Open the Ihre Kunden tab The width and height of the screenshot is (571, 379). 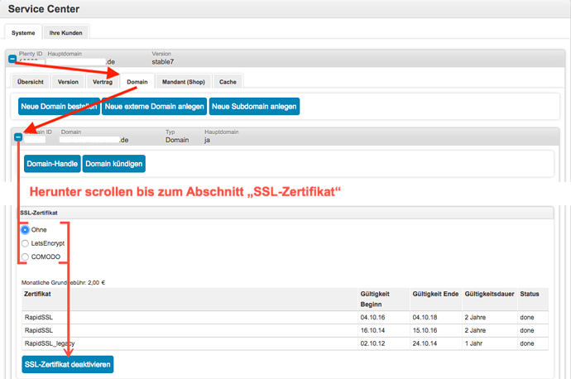tap(66, 33)
